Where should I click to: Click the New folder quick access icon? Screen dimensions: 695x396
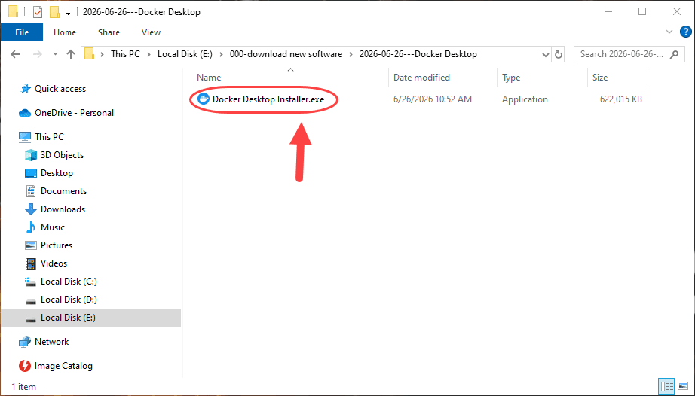54,11
